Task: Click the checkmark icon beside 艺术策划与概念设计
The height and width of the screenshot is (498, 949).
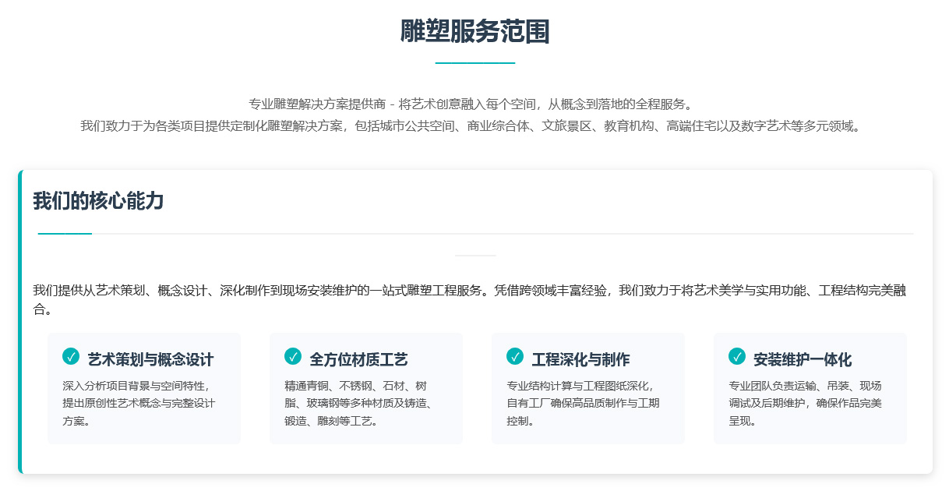Action: (x=71, y=356)
